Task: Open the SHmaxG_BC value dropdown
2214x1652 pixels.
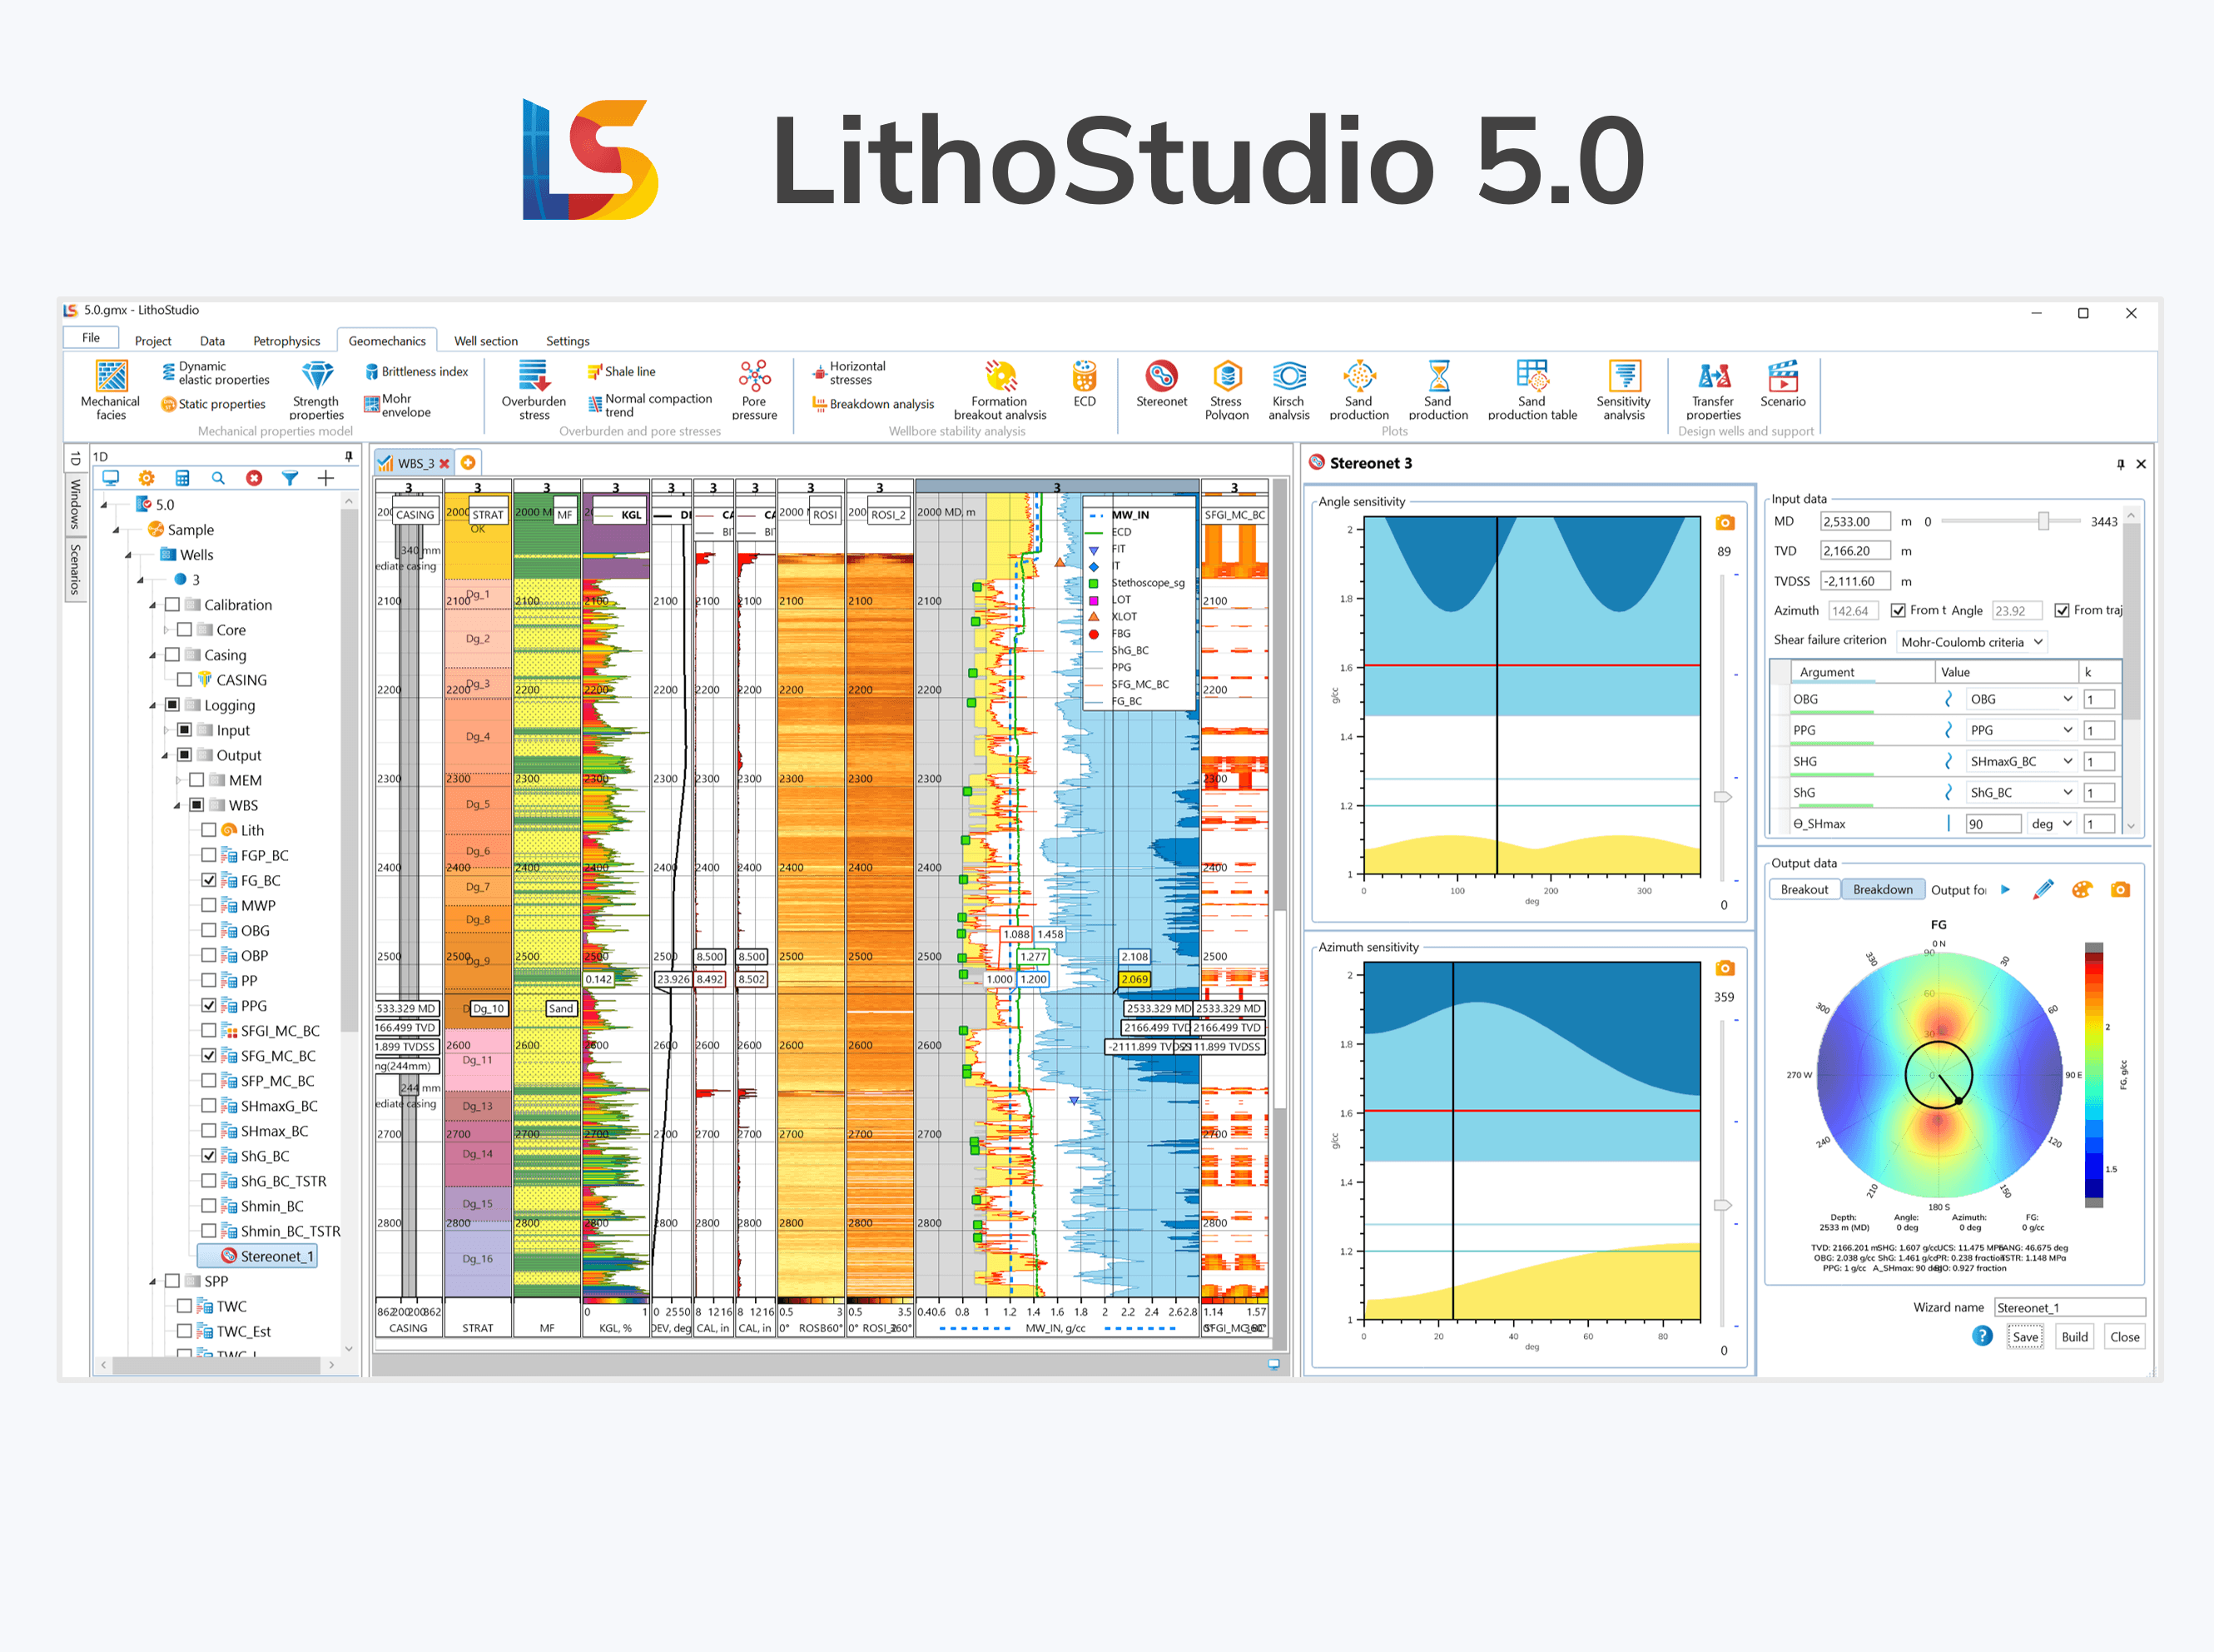Action: (x=2021, y=762)
